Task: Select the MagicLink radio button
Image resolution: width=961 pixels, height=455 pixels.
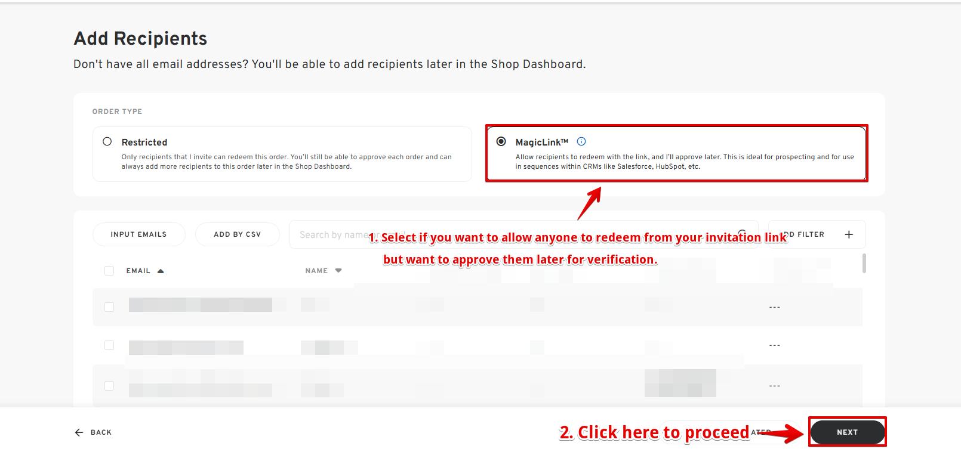Action: pos(501,141)
